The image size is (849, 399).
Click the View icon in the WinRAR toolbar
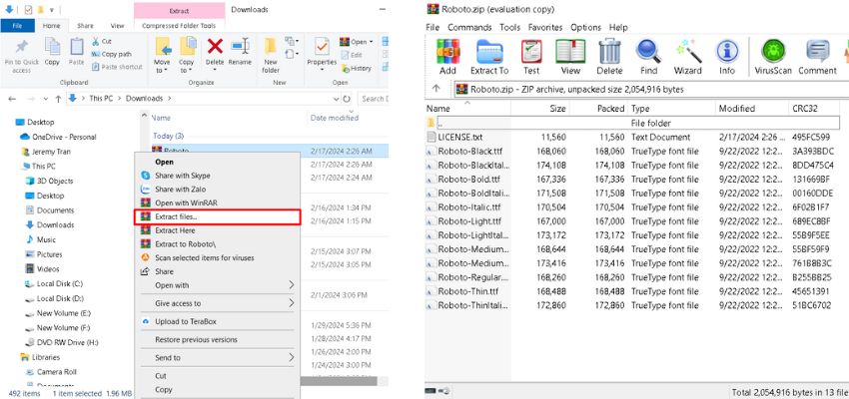click(570, 52)
